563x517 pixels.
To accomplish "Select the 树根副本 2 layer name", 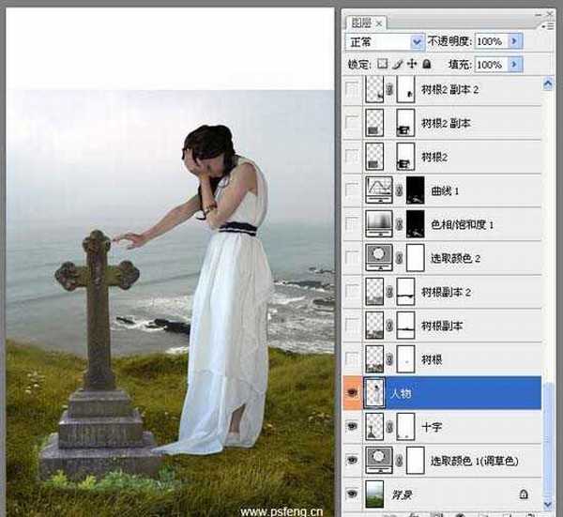I will click(447, 292).
